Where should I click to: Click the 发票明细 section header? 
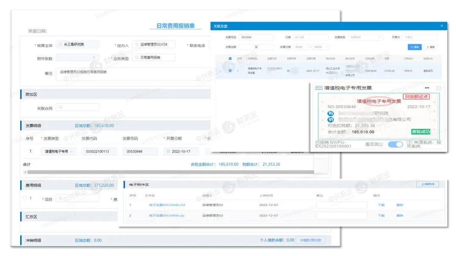[x=115, y=126]
